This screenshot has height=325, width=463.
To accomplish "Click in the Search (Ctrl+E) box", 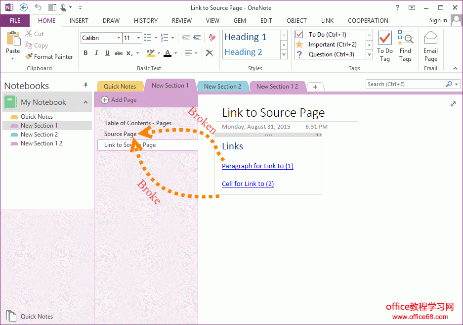I will (x=405, y=84).
